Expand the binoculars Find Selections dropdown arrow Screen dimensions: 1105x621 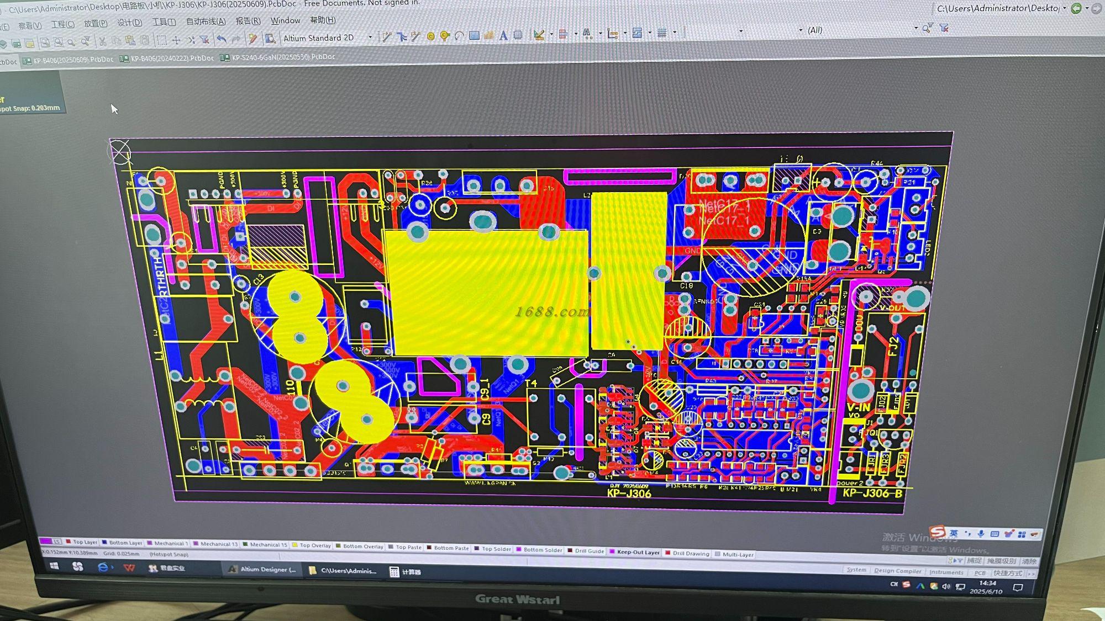pos(600,34)
